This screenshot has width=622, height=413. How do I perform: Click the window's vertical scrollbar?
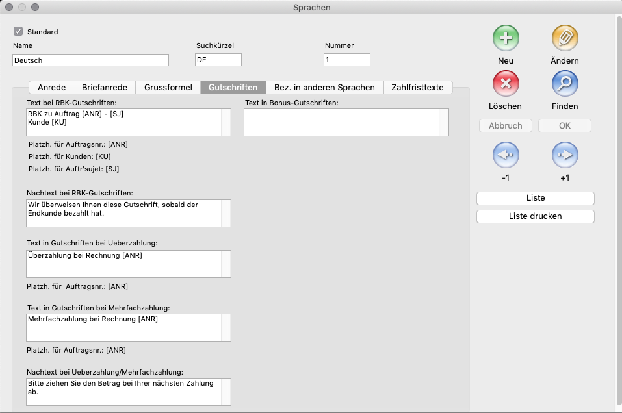(618, 195)
